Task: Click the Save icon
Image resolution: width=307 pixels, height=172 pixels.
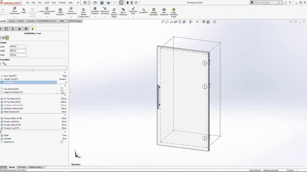Action: pyautogui.click(x=102, y=2)
